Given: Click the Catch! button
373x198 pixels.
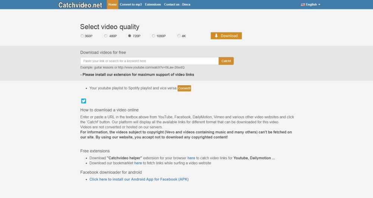Looking at the screenshot, I should point(226,61).
